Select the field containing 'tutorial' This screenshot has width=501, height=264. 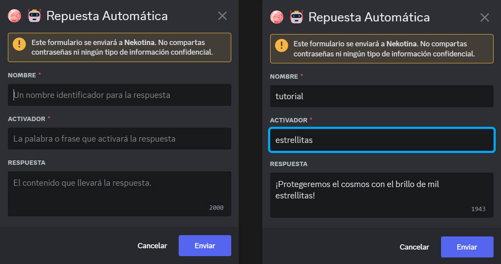point(381,96)
